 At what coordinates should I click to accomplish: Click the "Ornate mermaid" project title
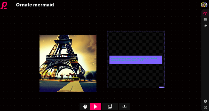[x=35, y=5]
